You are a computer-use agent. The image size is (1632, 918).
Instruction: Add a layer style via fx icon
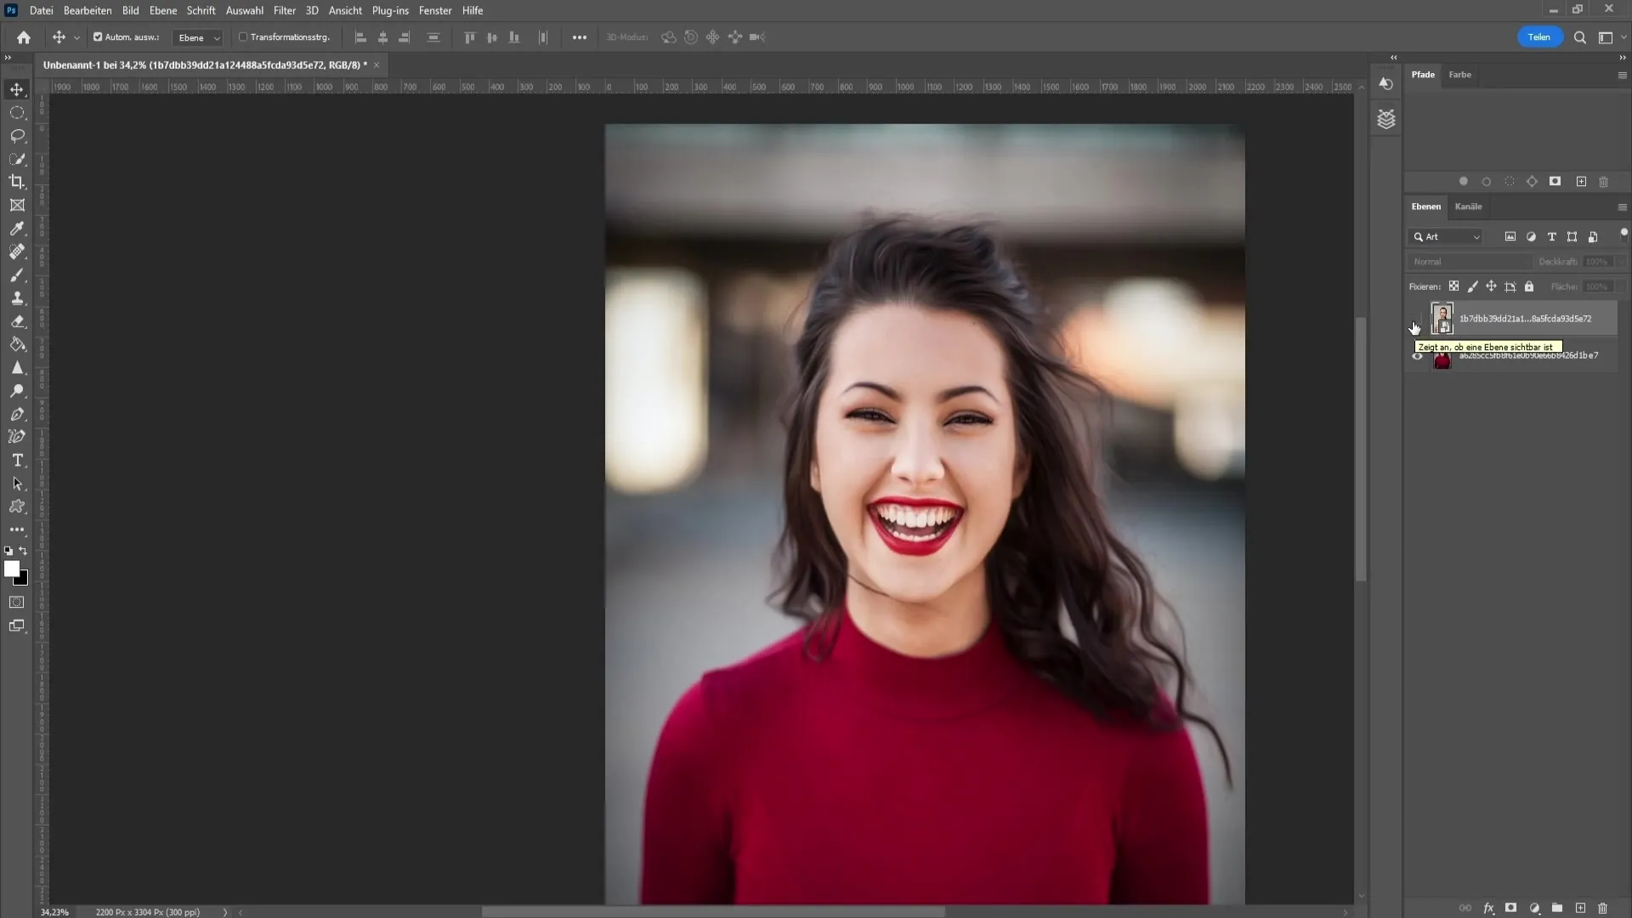1488,908
